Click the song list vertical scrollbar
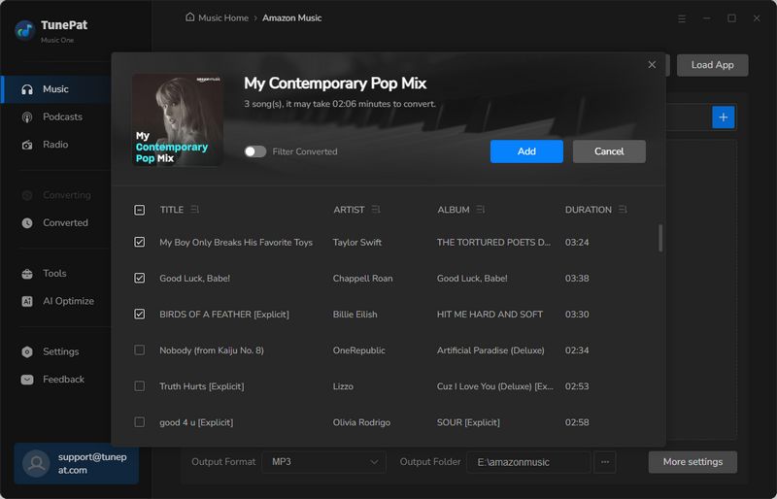 [x=661, y=238]
